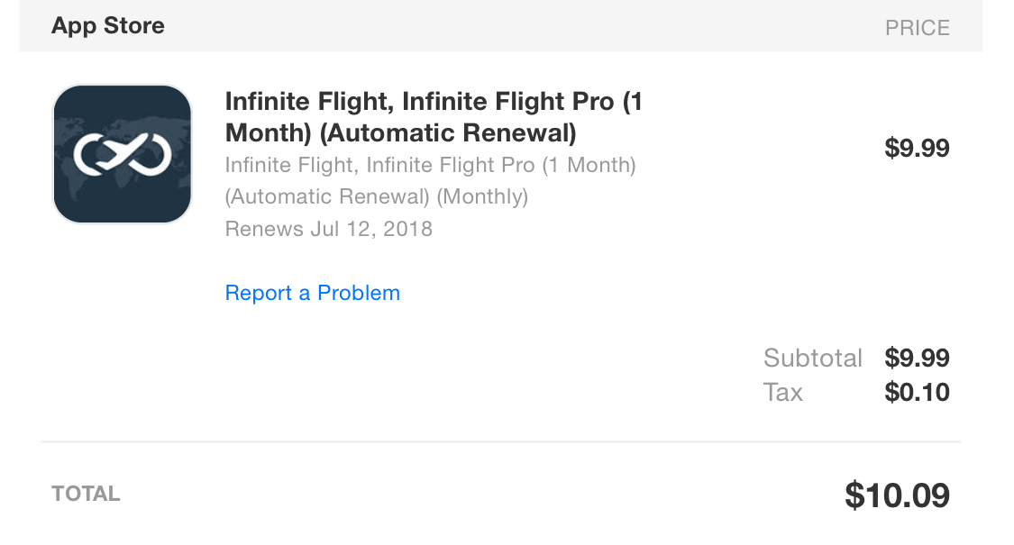Screen dimensions: 1014x545
Task: Click the Tax label
Action: [782, 392]
